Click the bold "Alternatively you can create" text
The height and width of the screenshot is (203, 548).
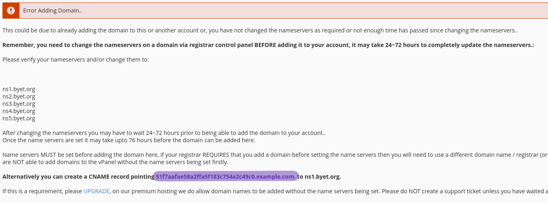pyautogui.click(x=77, y=177)
